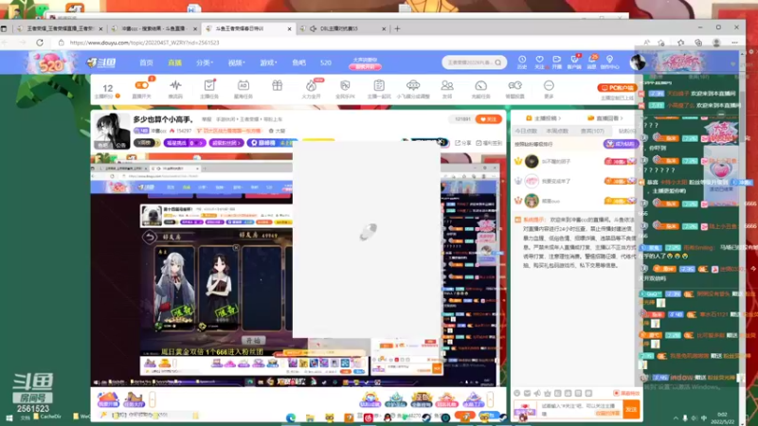Open the AD task icon
This screenshot has width=758, height=426.
point(244,85)
